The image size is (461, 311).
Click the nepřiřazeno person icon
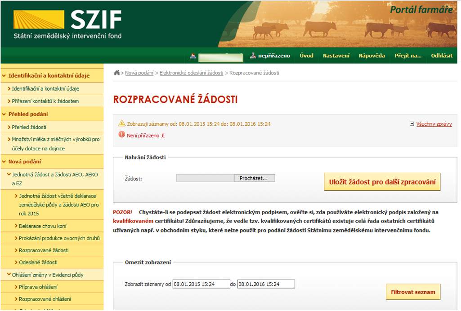pos(253,56)
